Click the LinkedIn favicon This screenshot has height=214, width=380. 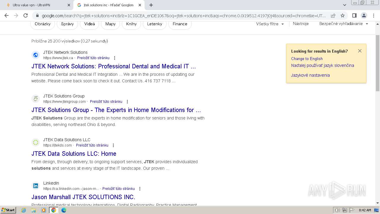point(36,186)
